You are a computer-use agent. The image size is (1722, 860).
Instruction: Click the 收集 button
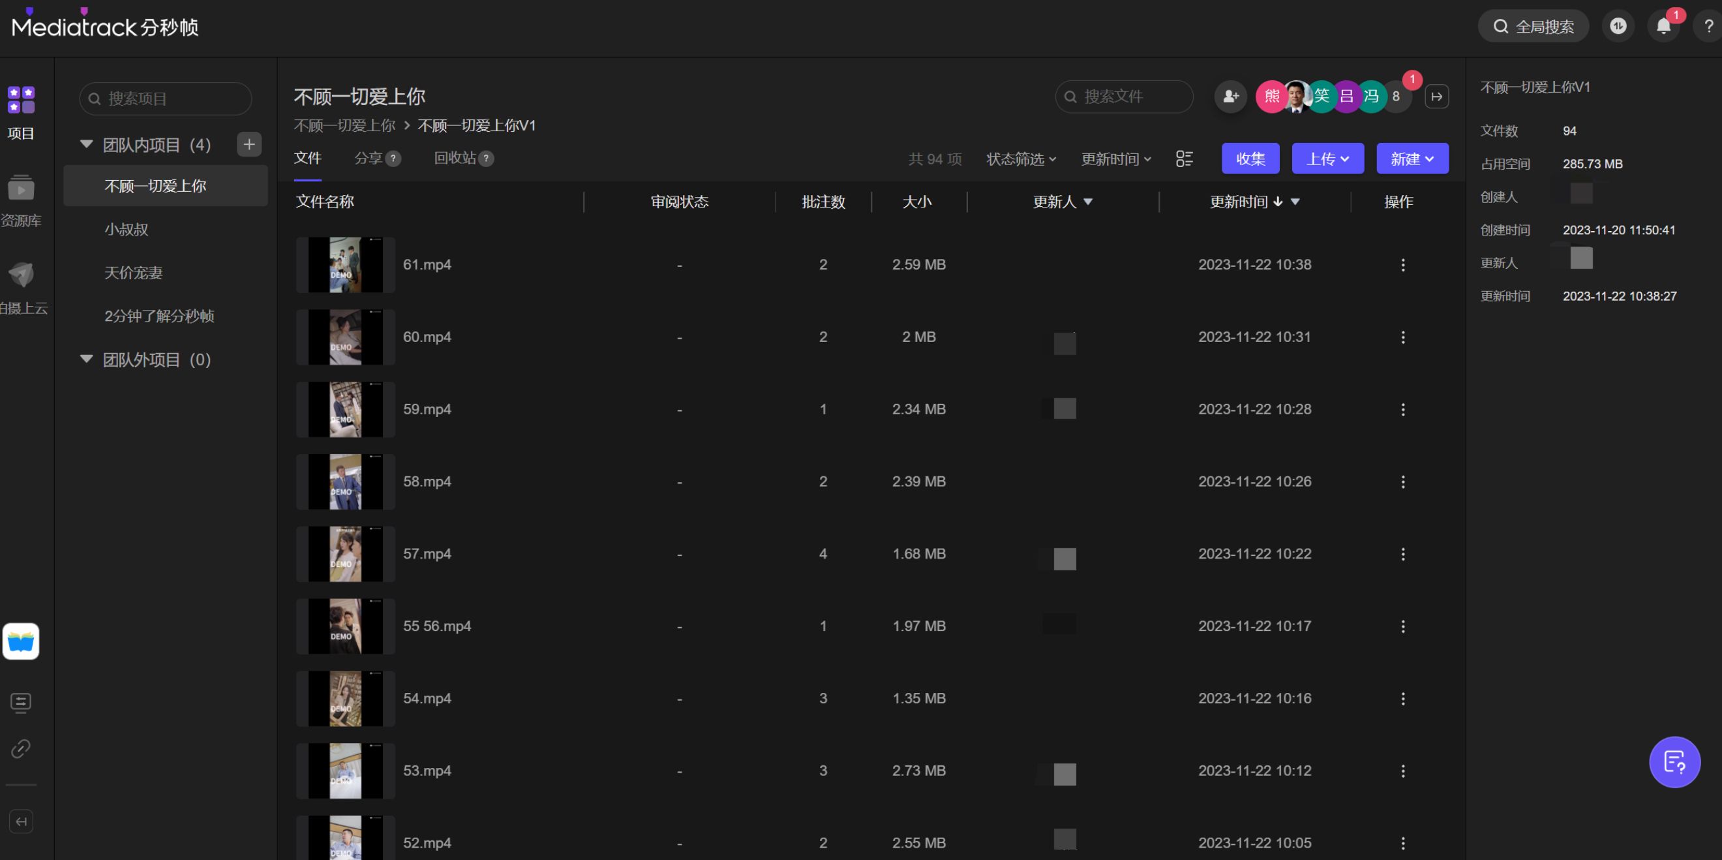click(x=1250, y=159)
